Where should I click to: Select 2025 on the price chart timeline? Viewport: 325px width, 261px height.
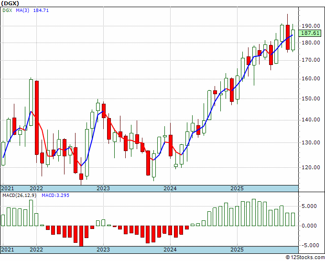tap(237, 188)
